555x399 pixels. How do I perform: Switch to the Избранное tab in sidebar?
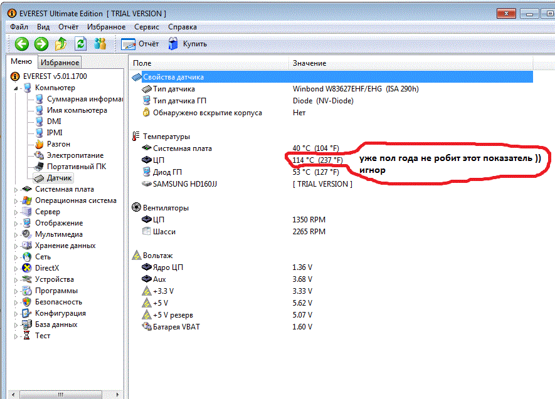(x=60, y=63)
